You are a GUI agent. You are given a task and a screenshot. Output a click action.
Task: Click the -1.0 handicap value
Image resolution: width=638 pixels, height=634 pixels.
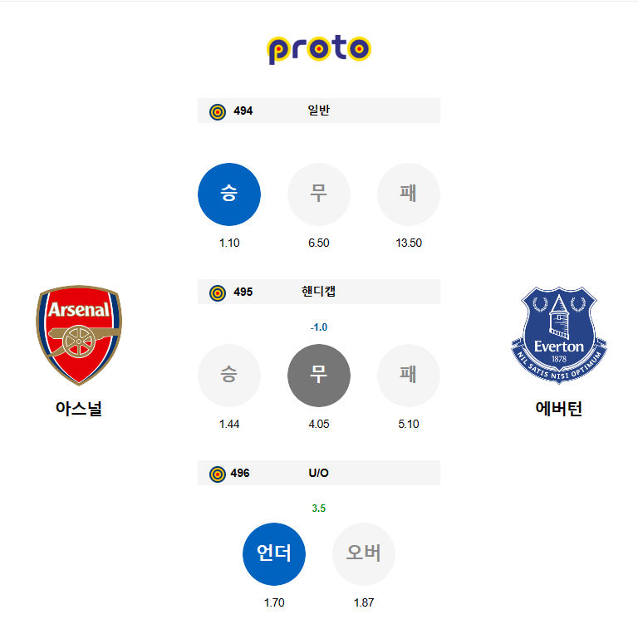coord(319,327)
